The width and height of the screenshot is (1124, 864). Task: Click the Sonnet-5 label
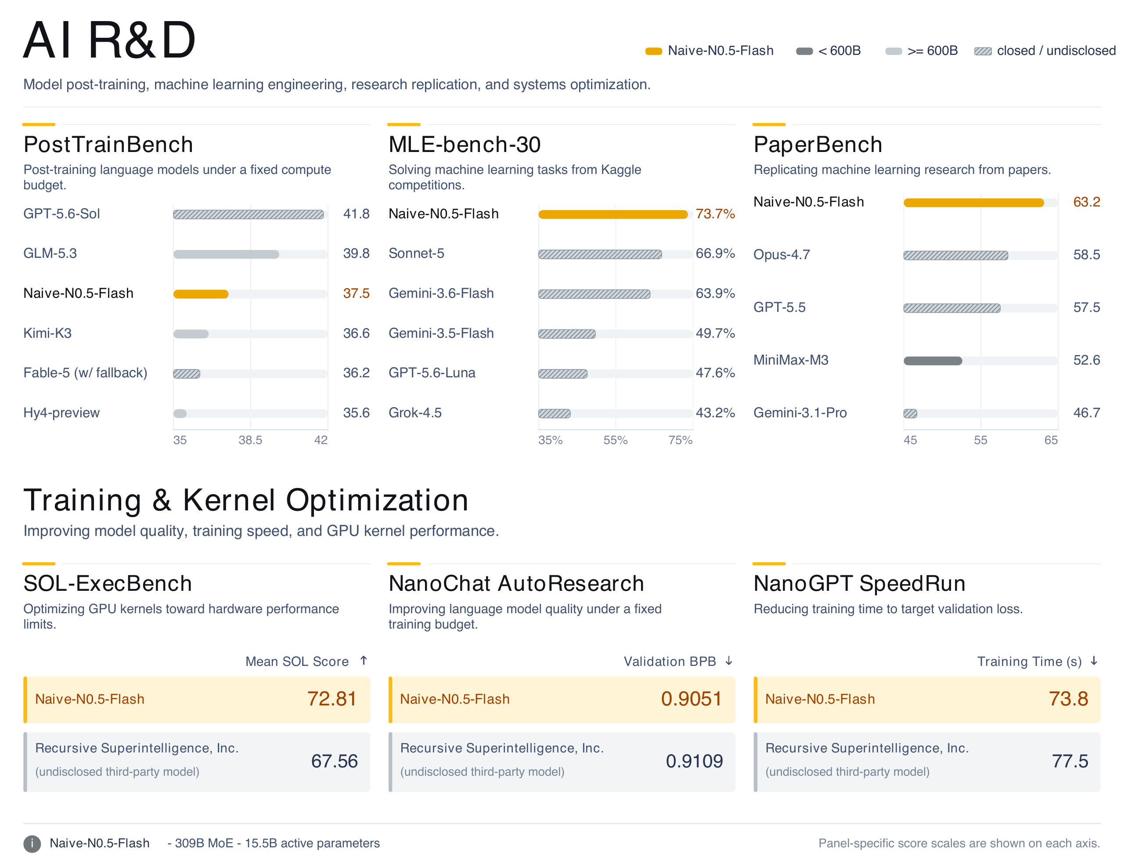(416, 253)
